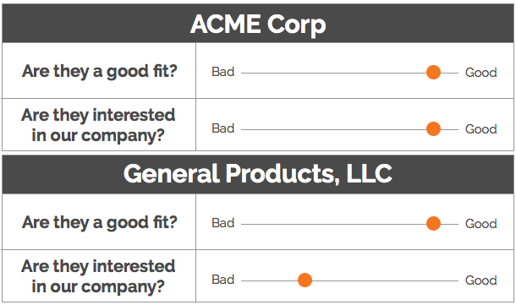Click General Products' interest slider orange handle
The image size is (516, 305).
click(305, 280)
